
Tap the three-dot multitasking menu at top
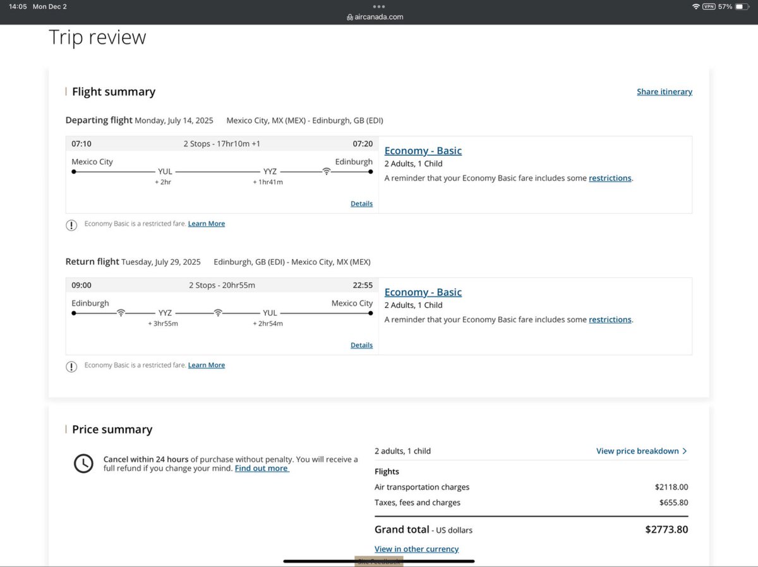coord(379,6)
